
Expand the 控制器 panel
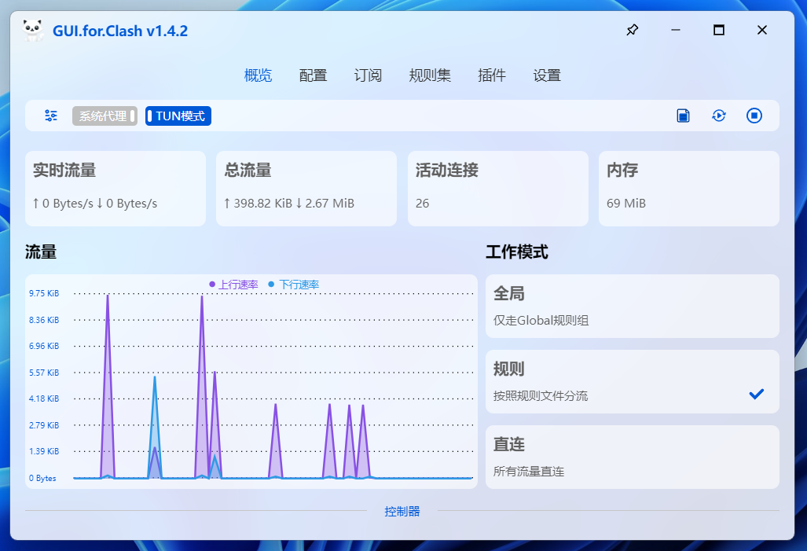pyautogui.click(x=402, y=512)
